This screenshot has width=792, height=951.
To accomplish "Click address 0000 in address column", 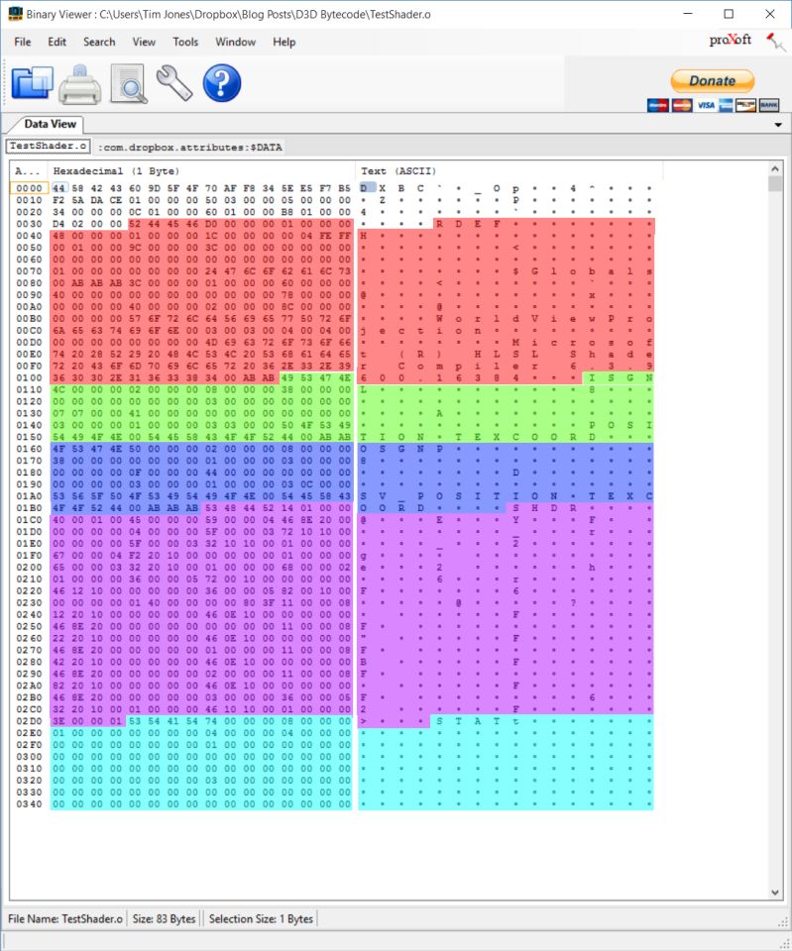I will coord(29,188).
